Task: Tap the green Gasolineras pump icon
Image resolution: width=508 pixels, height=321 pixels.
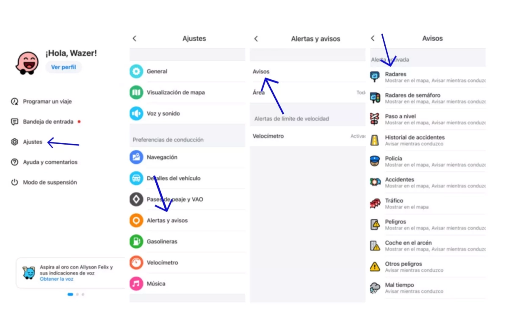Action: click(x=136, y=241)
